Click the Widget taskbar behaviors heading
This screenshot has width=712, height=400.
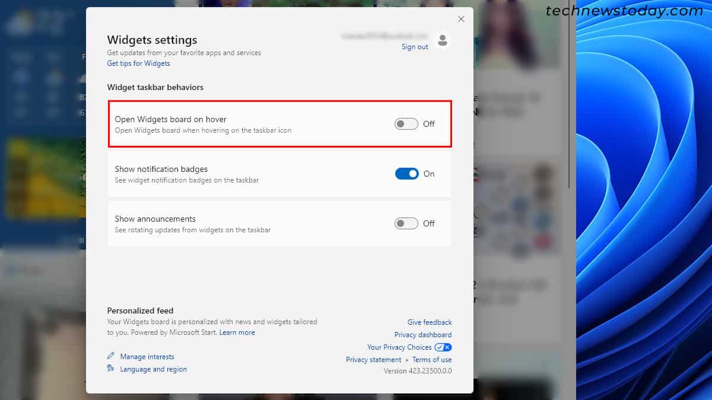[x=155, y=87]
